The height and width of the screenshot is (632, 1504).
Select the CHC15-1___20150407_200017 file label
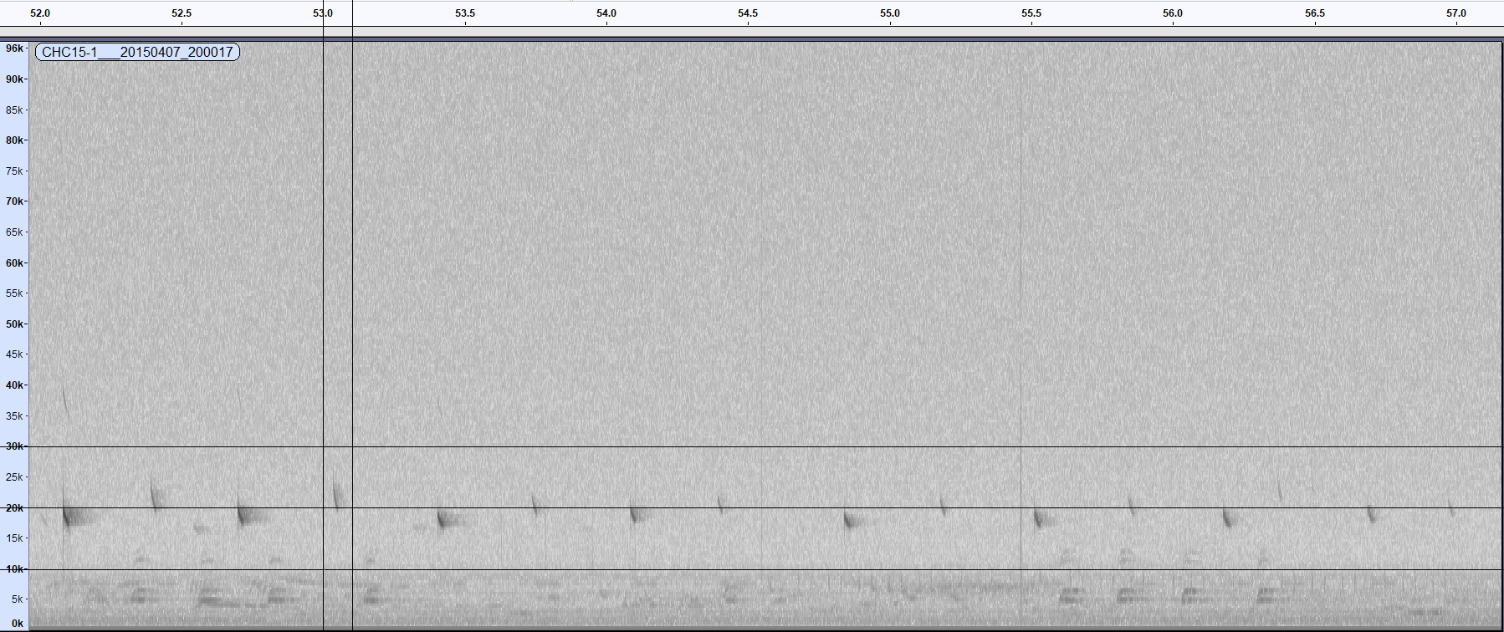coord(137,52)
